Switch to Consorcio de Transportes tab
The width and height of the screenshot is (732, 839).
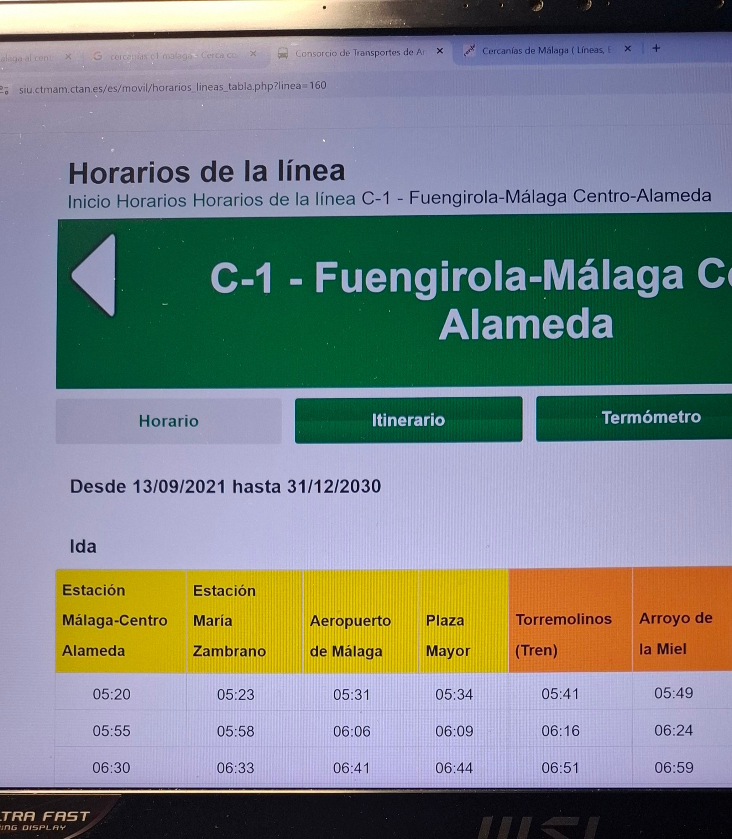(x=360, y=53)
